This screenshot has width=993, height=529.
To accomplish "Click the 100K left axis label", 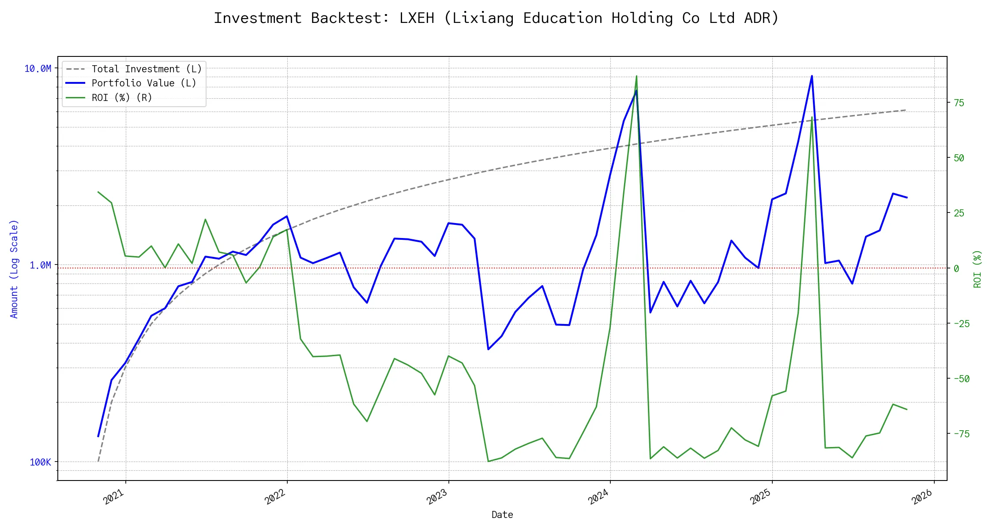I will [41, 462].
